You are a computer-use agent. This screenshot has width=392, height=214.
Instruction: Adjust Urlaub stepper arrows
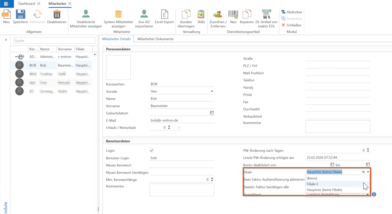click(169, 127)
